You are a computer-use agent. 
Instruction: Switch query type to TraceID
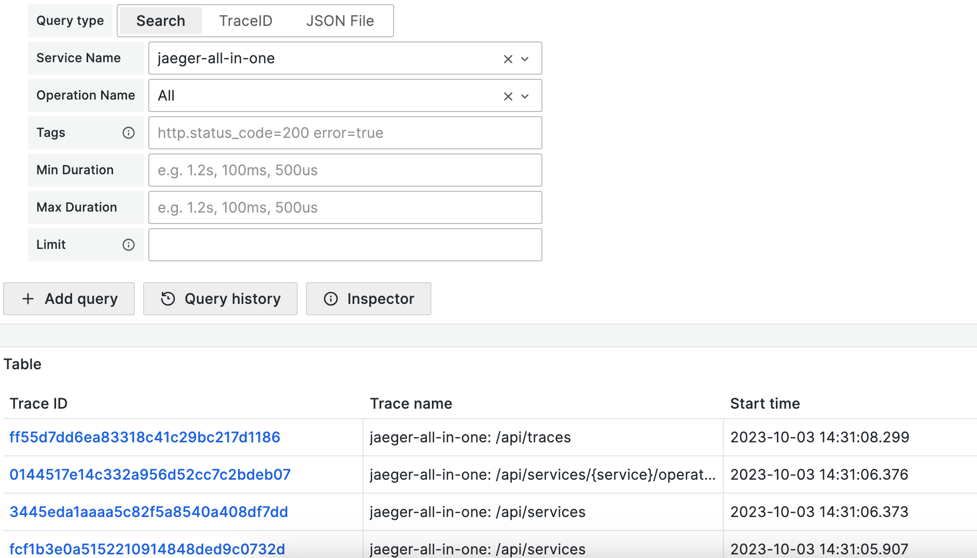point(246,21)
